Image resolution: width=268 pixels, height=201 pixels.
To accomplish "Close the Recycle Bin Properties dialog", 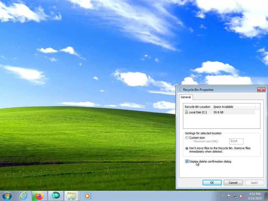I will click(x=261, y=90).
